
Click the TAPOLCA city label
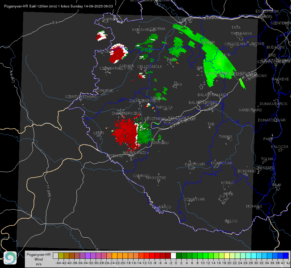pyautogui.click(x=164, y=107)
